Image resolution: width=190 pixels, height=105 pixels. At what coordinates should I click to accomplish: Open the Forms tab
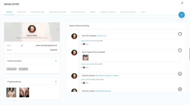coord(93,12)
